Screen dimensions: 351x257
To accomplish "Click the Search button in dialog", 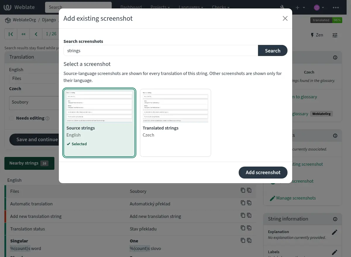I will 273,50.
